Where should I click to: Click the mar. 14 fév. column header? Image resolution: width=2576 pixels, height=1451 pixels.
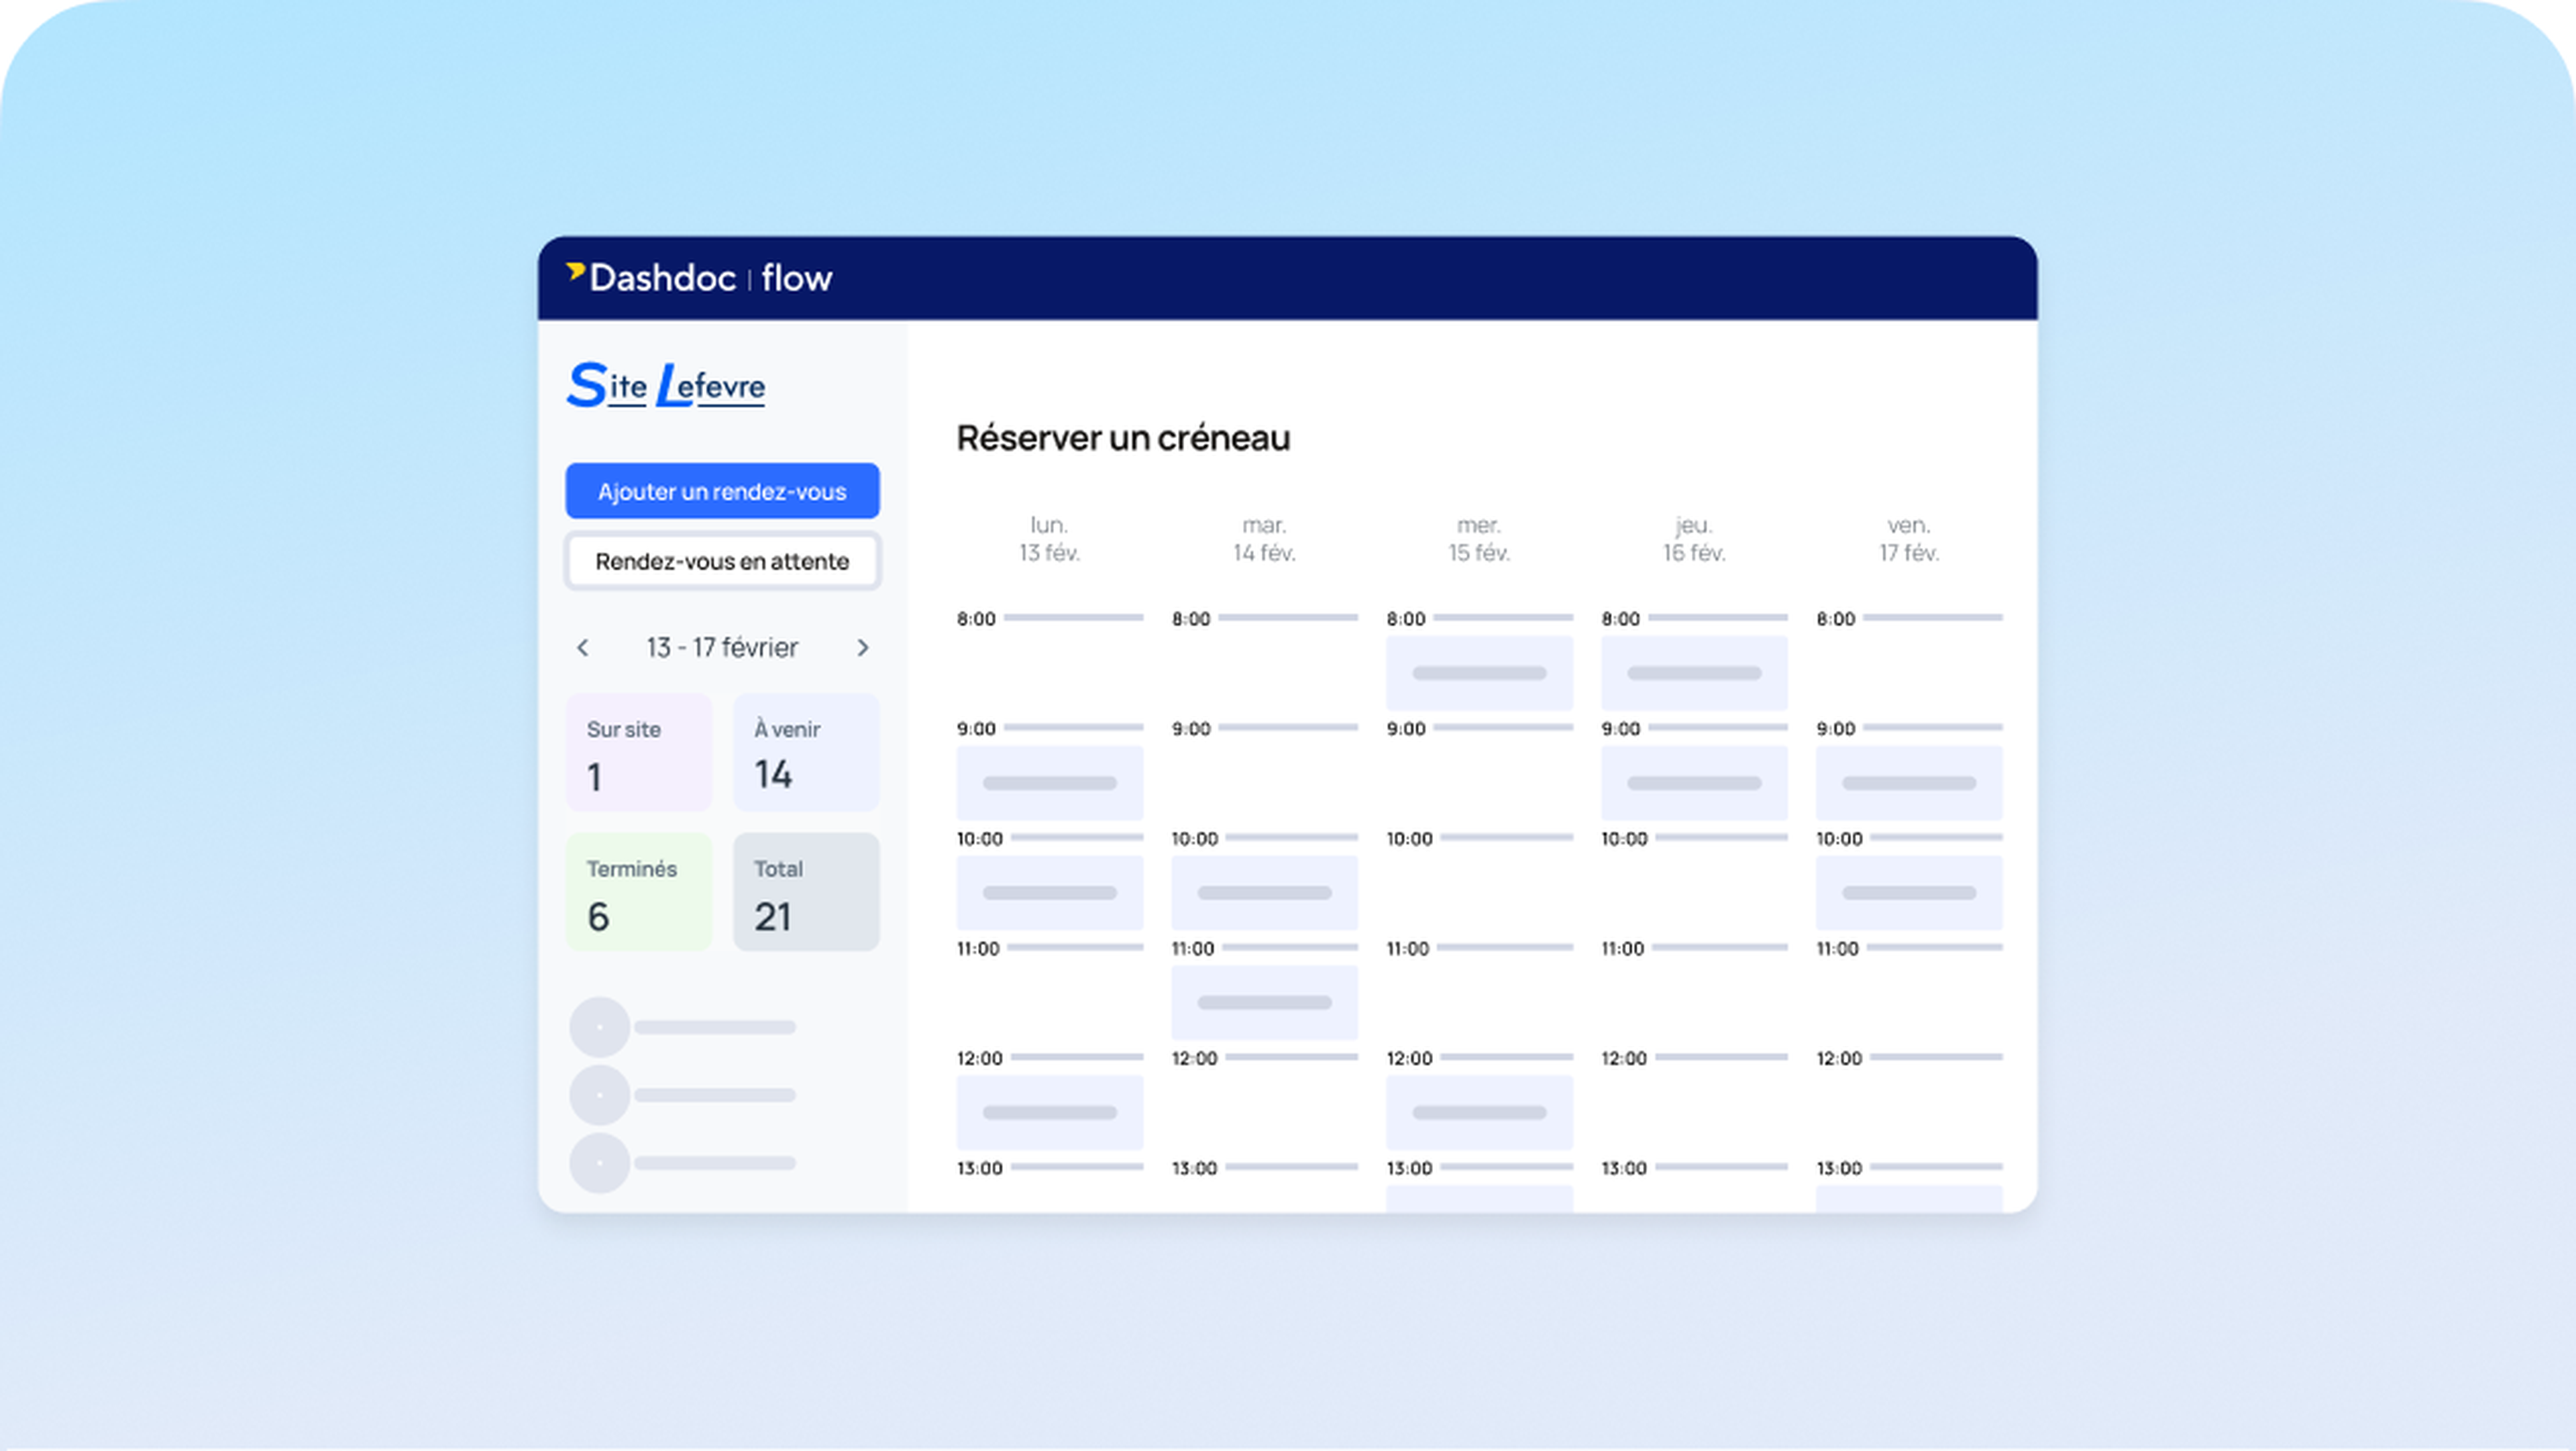pos(1264,539)
